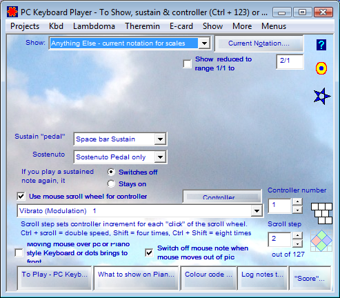Uncheck Use mouse scroll wheel for controller
The image size is (340, 298).
tap(21, 197)
